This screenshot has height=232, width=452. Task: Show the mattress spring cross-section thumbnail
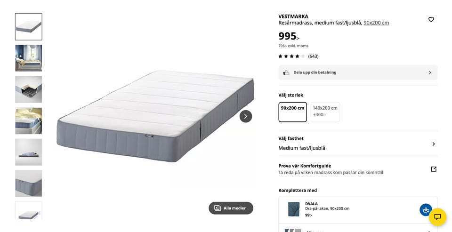29,89
